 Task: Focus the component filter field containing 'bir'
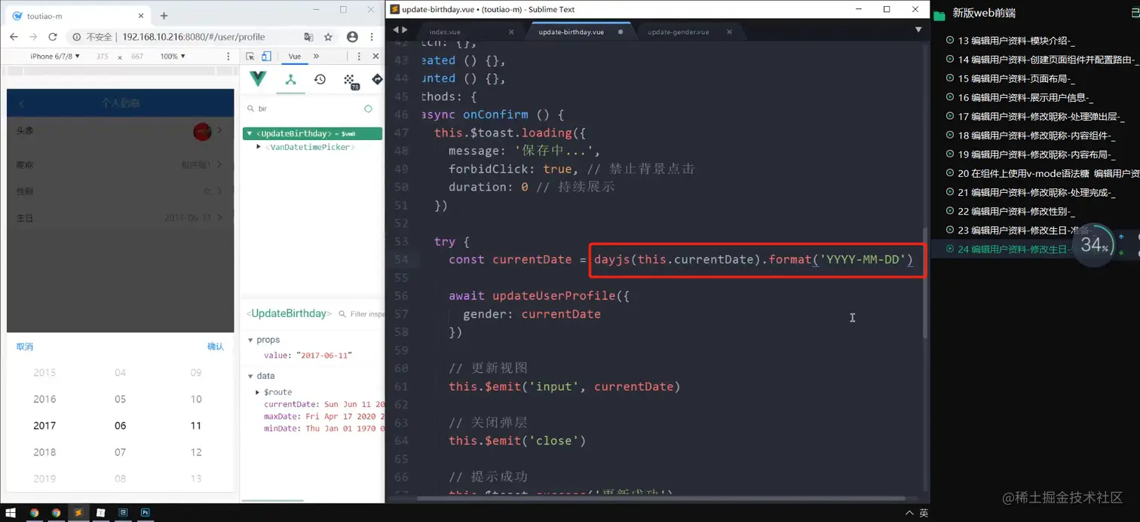coord(305,108)
